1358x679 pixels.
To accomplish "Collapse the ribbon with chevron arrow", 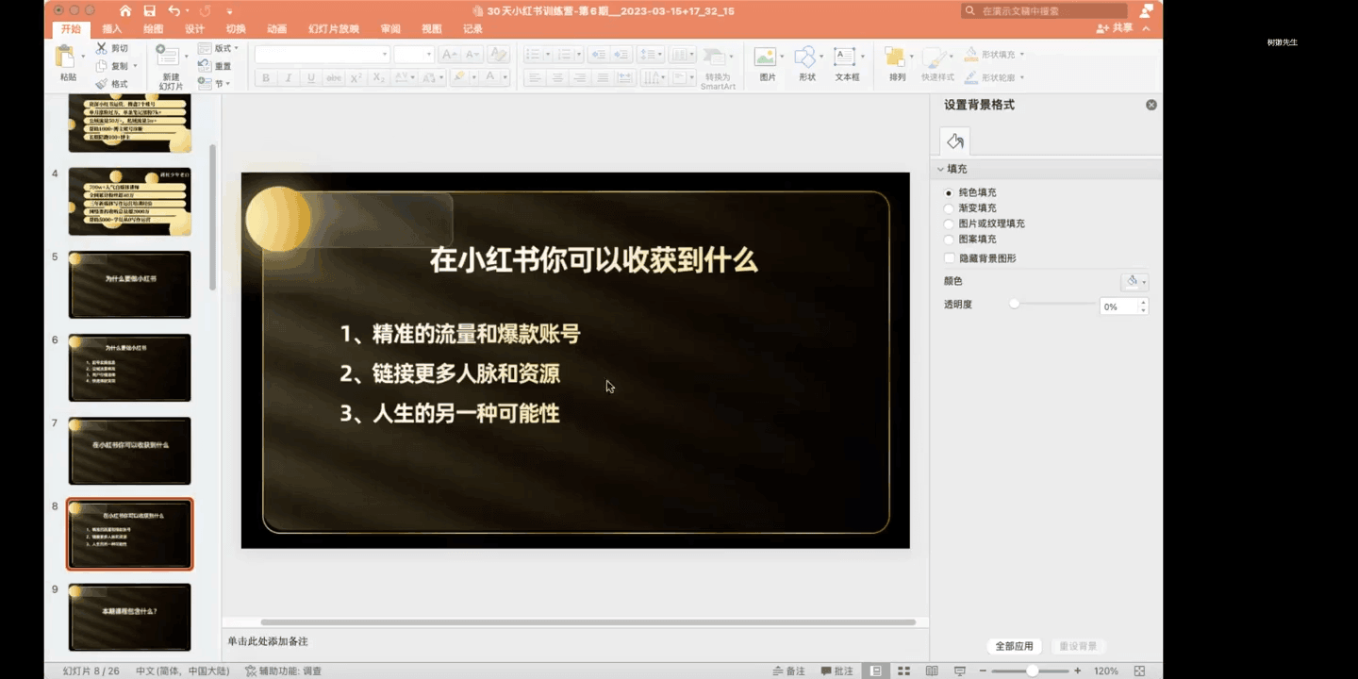I will pos(1146,28).
